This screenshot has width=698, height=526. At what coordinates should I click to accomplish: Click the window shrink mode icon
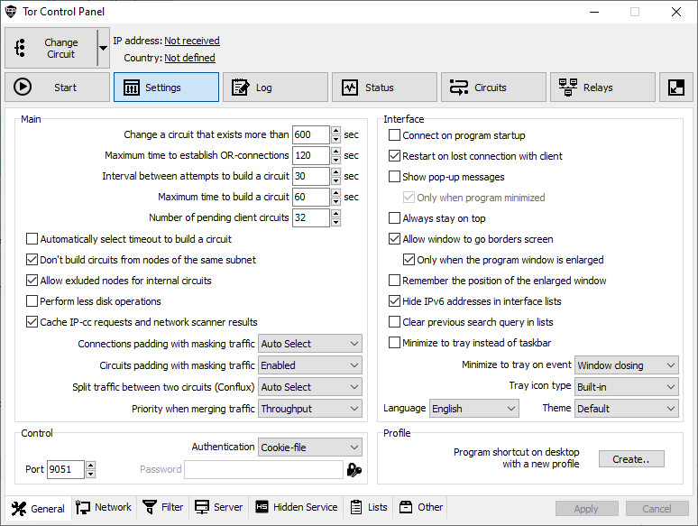pos(675,88)
